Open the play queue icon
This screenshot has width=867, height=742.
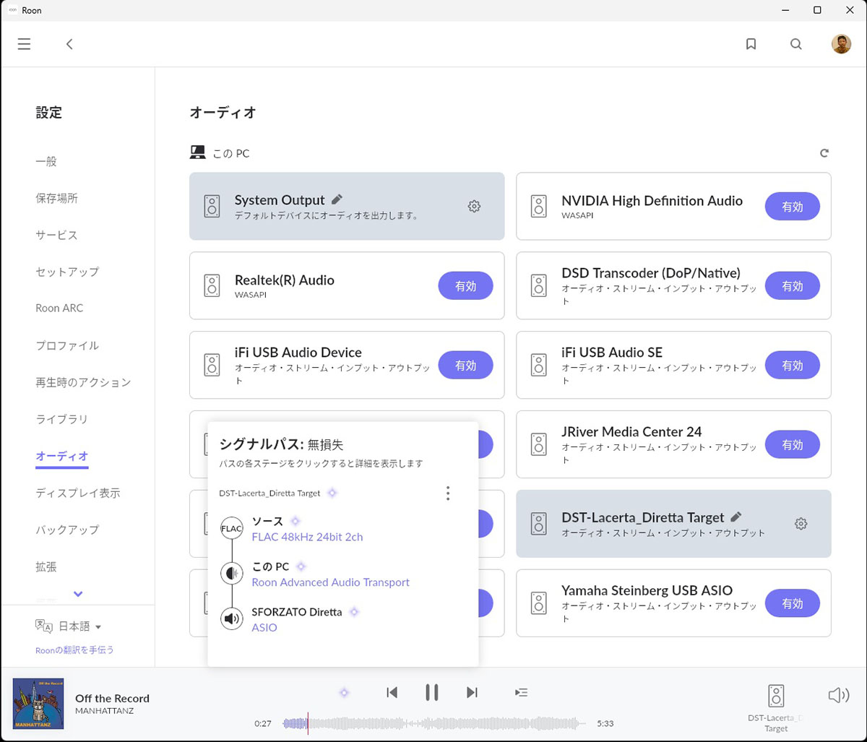521,693
